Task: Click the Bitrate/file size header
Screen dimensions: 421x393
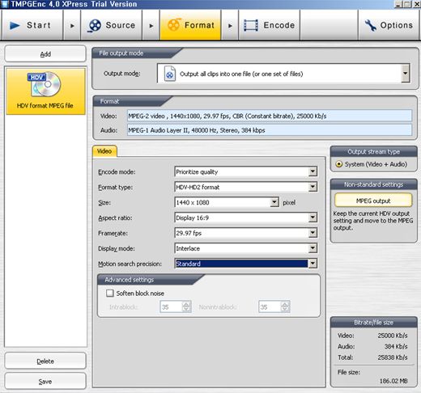Action: (373, 323)
